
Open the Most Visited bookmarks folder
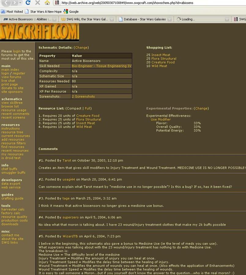pyautogui.click(x=12, y=12)
